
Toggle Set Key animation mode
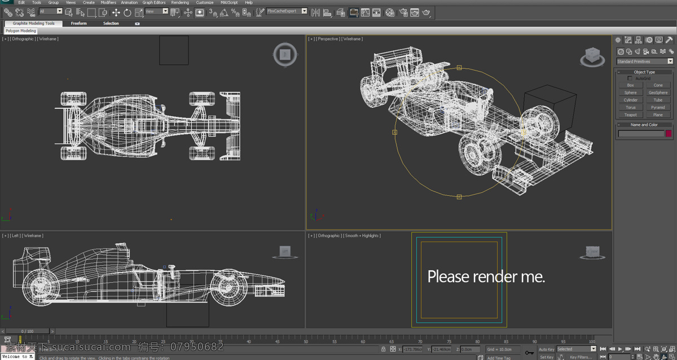[546, 357]
